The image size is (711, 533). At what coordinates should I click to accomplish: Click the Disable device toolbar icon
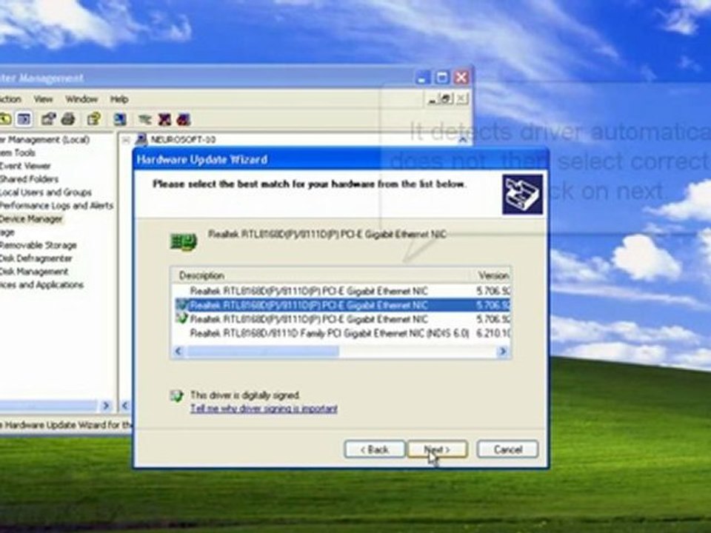click(x=184, y=119)
